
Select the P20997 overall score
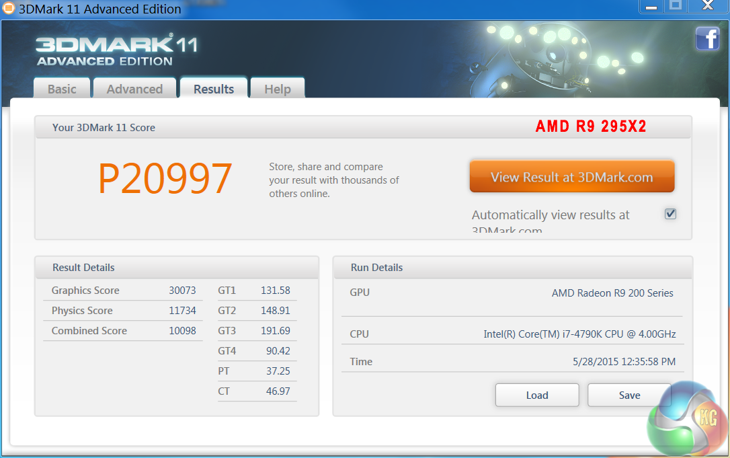(x=165, y=178)
